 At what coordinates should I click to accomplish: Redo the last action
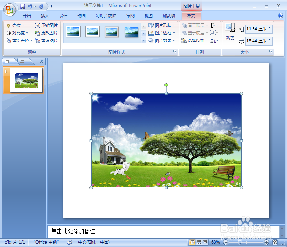click(41, 7)
